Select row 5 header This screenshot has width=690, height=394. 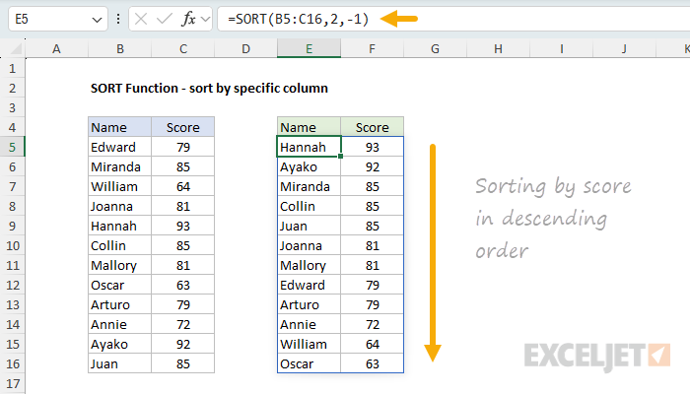pos(13,147)
